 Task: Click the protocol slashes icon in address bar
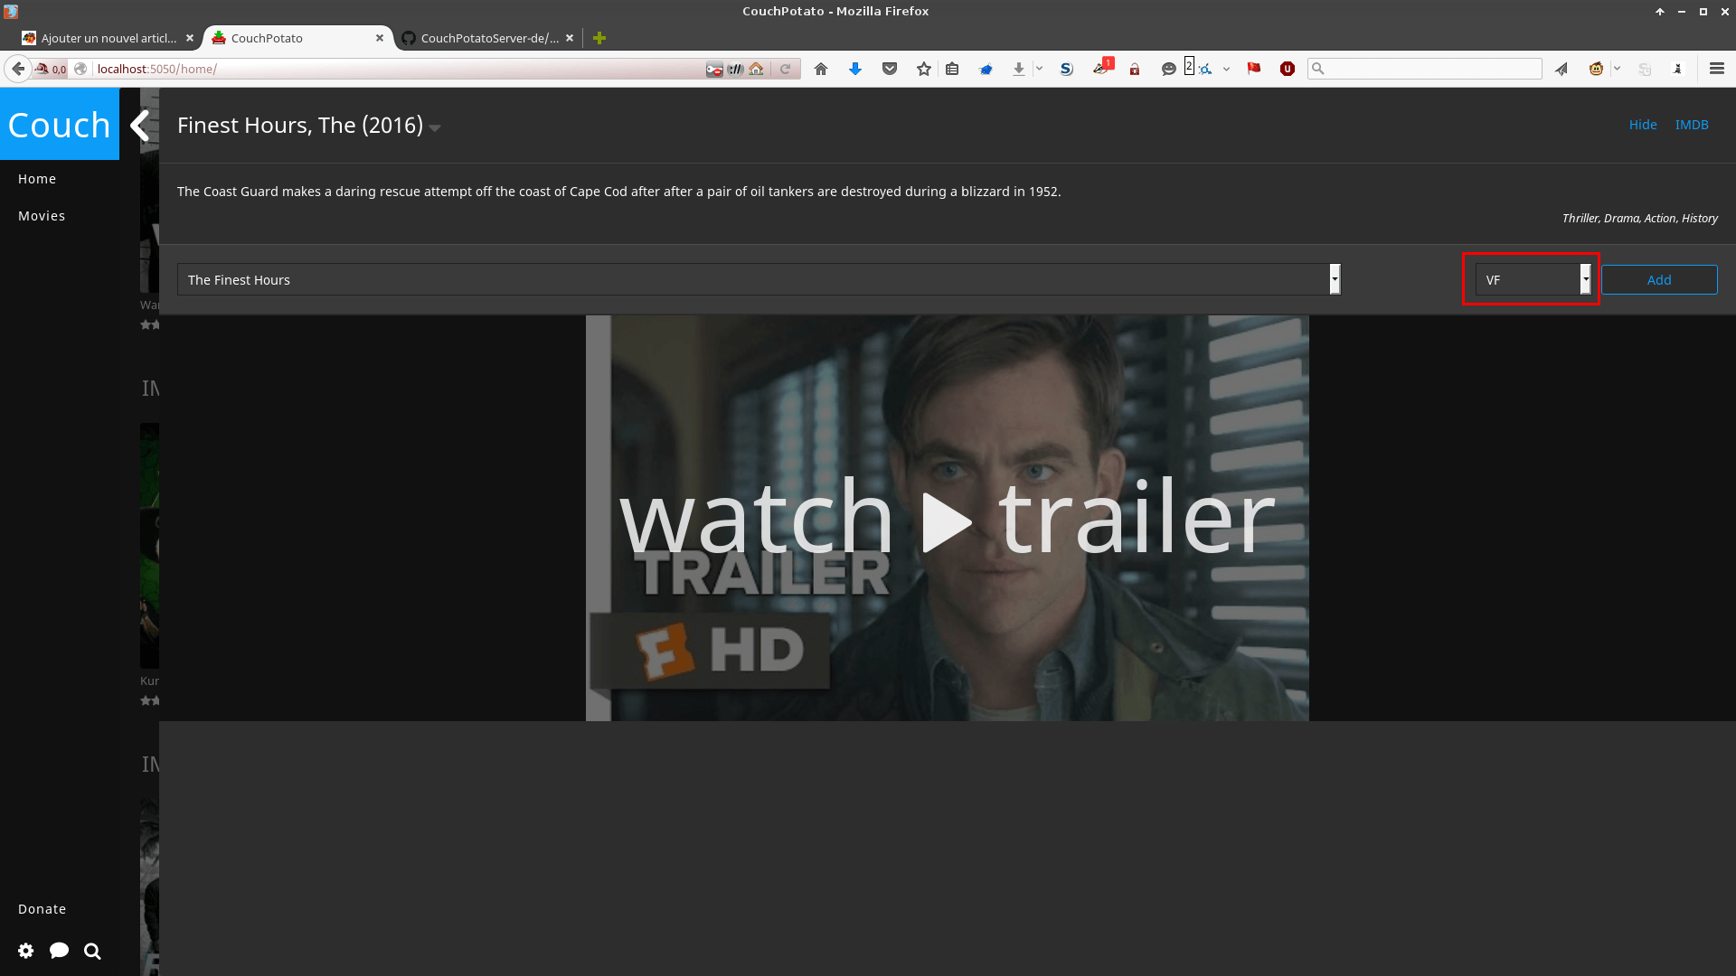[x=736, y=69]
